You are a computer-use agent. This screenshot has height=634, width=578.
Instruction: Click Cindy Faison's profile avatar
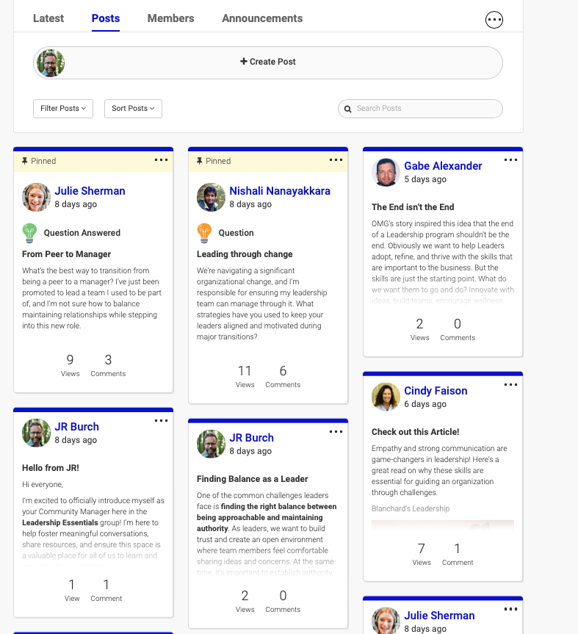[x=386, y=397]
